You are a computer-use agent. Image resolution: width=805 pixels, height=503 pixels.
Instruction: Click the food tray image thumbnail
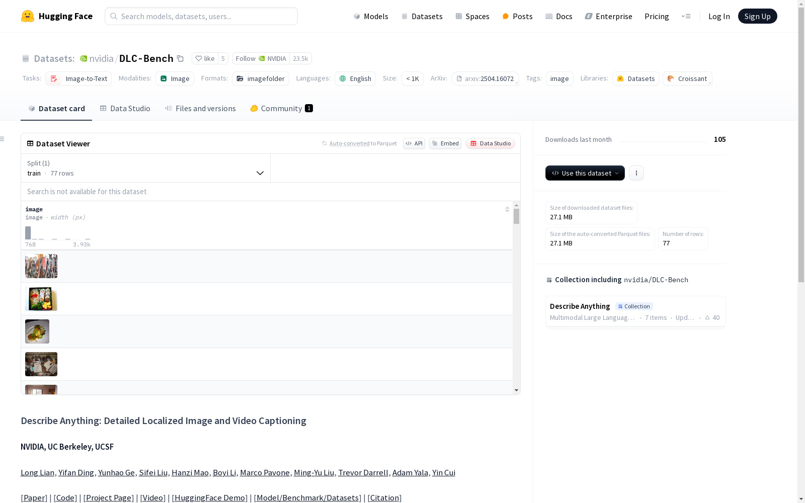[x=41, y=299]
